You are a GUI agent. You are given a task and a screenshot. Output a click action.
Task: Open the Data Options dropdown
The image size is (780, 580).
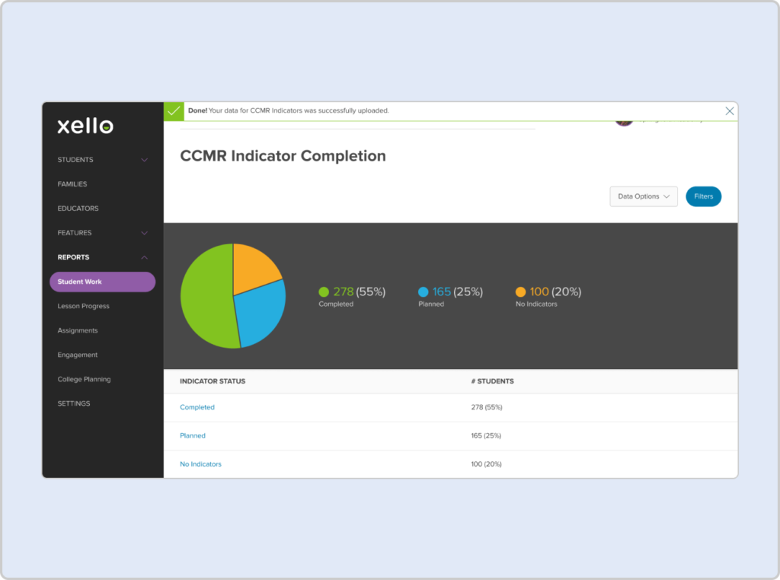click(x=643, y=196)
